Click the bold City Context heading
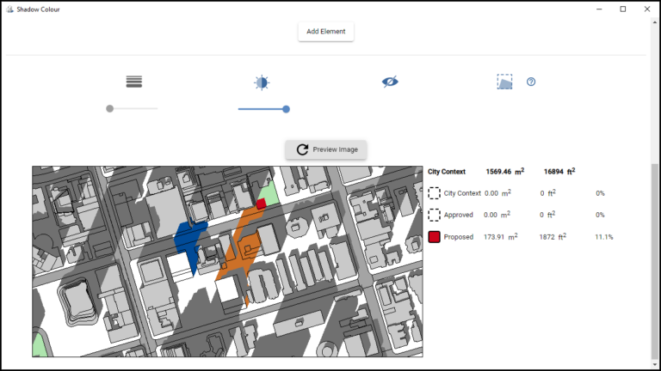Viewport: 661px width, 371px height. [447, 172]
